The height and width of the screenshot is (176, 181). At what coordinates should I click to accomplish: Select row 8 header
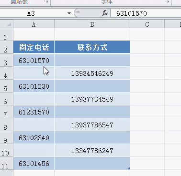6,124
